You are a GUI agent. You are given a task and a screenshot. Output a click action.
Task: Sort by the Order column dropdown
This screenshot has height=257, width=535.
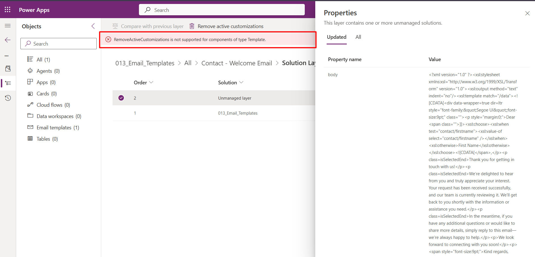[143, 82]
